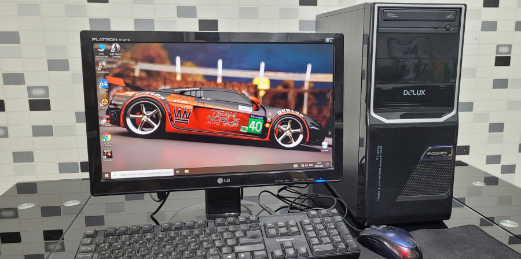Open the taskbar clock and date
The image size is (521, 259).
[x=318, y=165]
